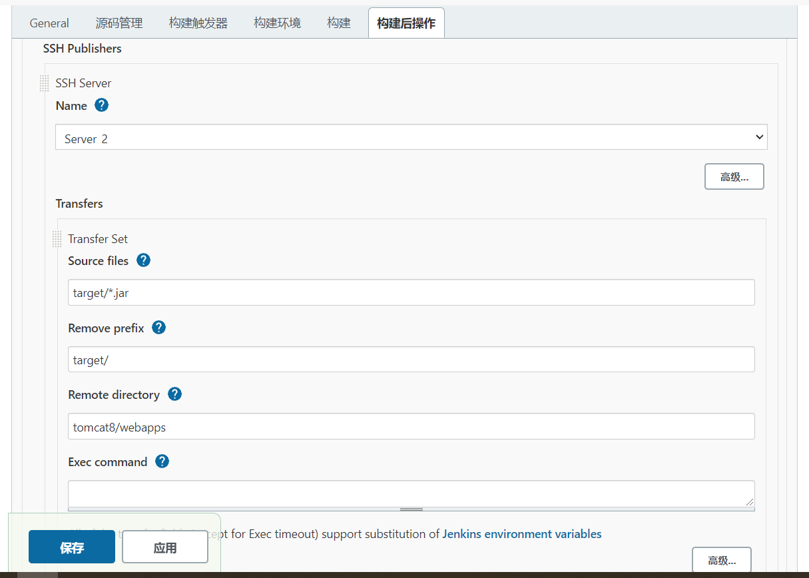Image resolution: width=809 pixels, height=578 pixels.
Task: Open help for Remove prefix
Action: pyautogui.click(x=158, y=328)
